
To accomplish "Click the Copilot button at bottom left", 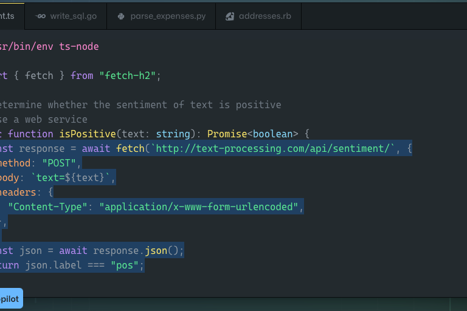I will pos(12,298).
